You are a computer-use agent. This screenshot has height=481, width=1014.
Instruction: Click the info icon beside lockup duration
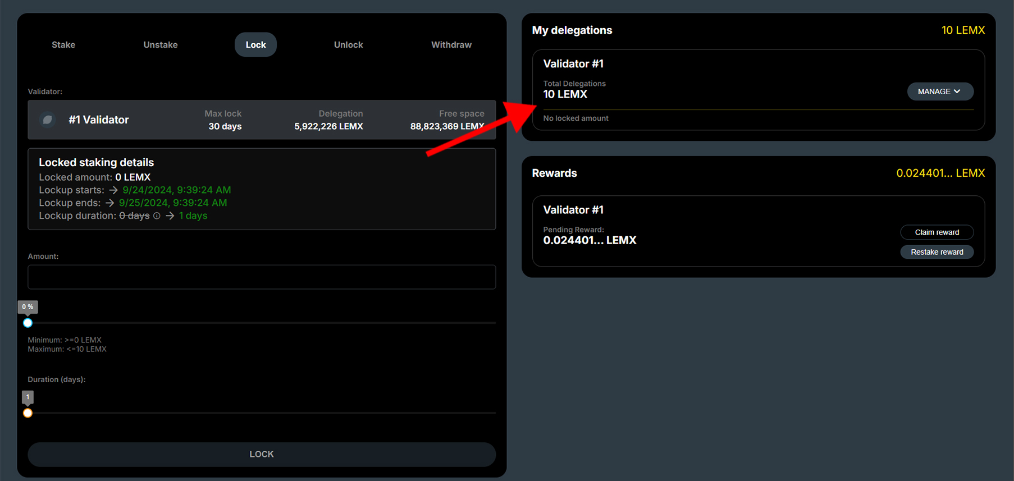[157, 216]
